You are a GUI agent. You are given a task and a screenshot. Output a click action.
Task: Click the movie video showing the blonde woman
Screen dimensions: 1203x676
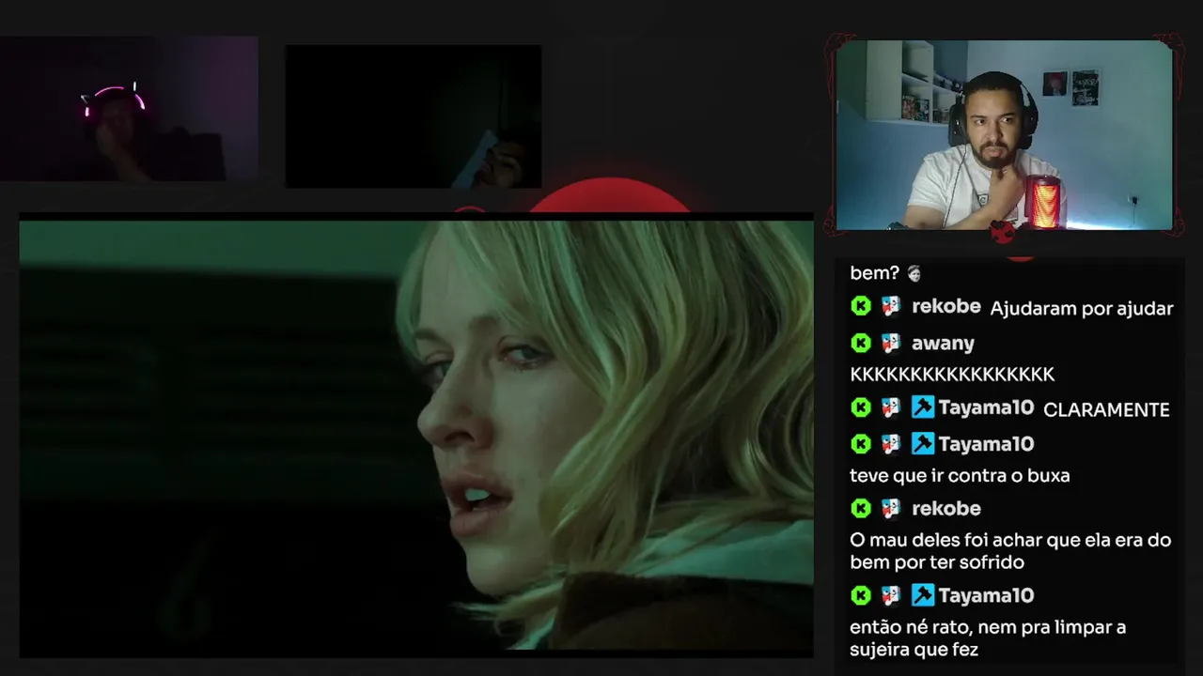(416, 436)
